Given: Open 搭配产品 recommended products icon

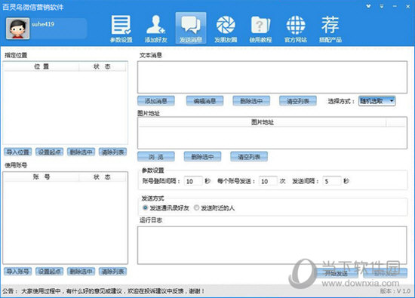Looking at the screenshot, I should coord(330,29).
